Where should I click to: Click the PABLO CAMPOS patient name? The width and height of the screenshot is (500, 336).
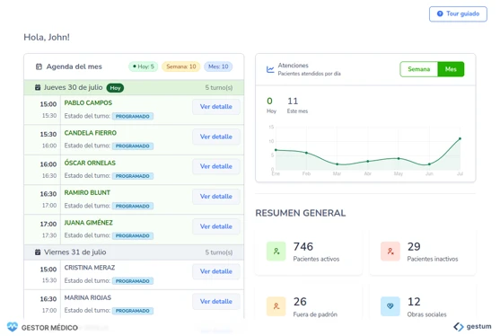click(x=88, y=102)
